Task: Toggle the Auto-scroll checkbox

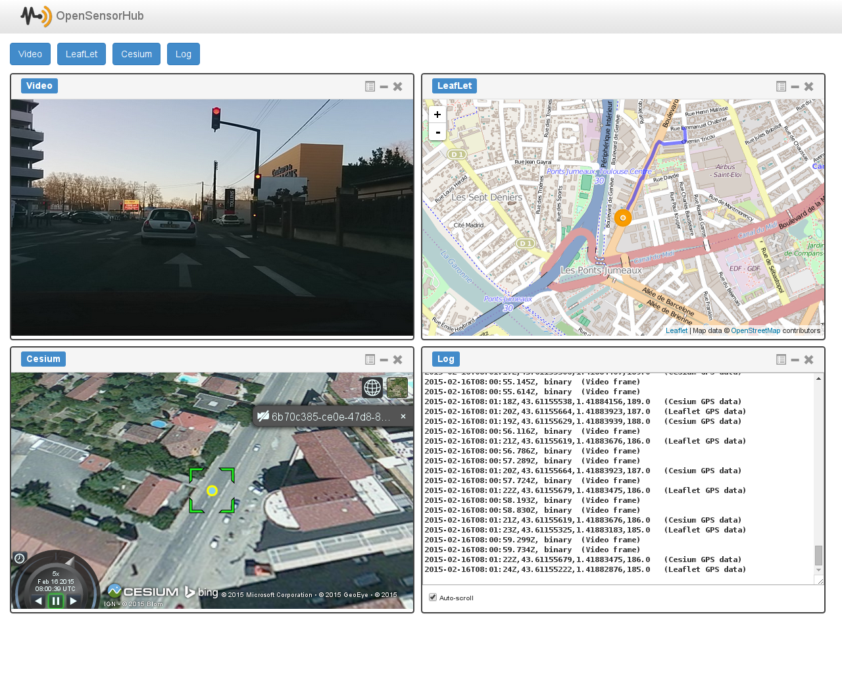Action: [x=433, y=597]
